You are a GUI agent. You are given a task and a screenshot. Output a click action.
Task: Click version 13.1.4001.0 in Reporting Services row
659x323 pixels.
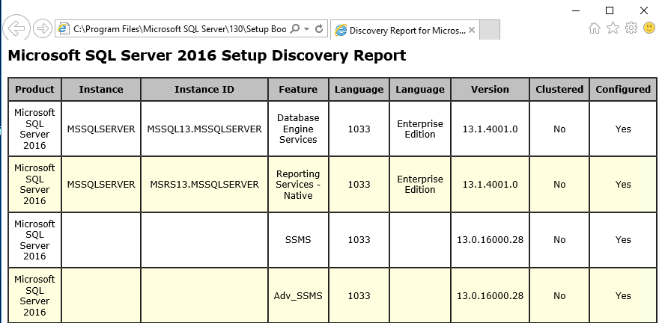490,184
